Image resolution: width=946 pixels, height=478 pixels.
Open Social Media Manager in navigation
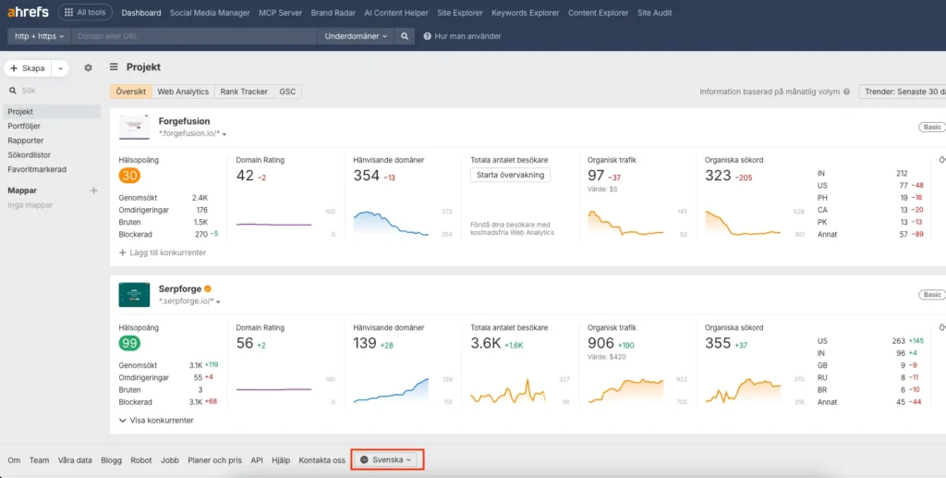tap(210, 13)
